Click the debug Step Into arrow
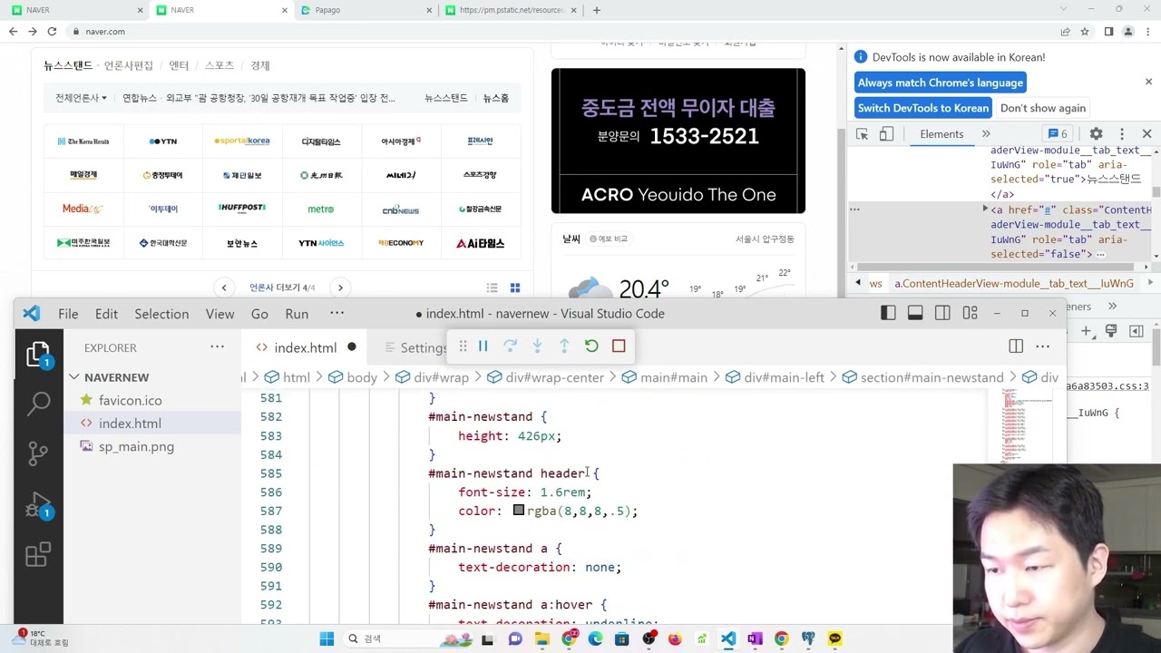1161x653 pixels. pos(537,346)
